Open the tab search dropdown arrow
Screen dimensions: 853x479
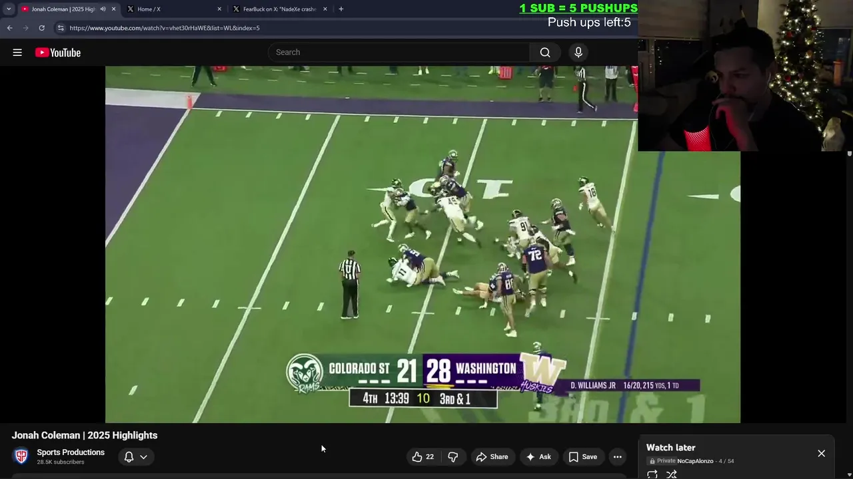tap(9, 9)
